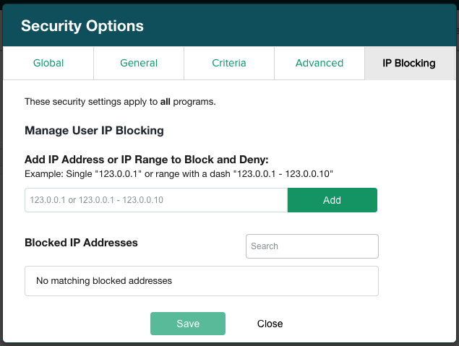Click the blocked addresses Search box
Screen dimensions: 459x346
coord(312,246)
